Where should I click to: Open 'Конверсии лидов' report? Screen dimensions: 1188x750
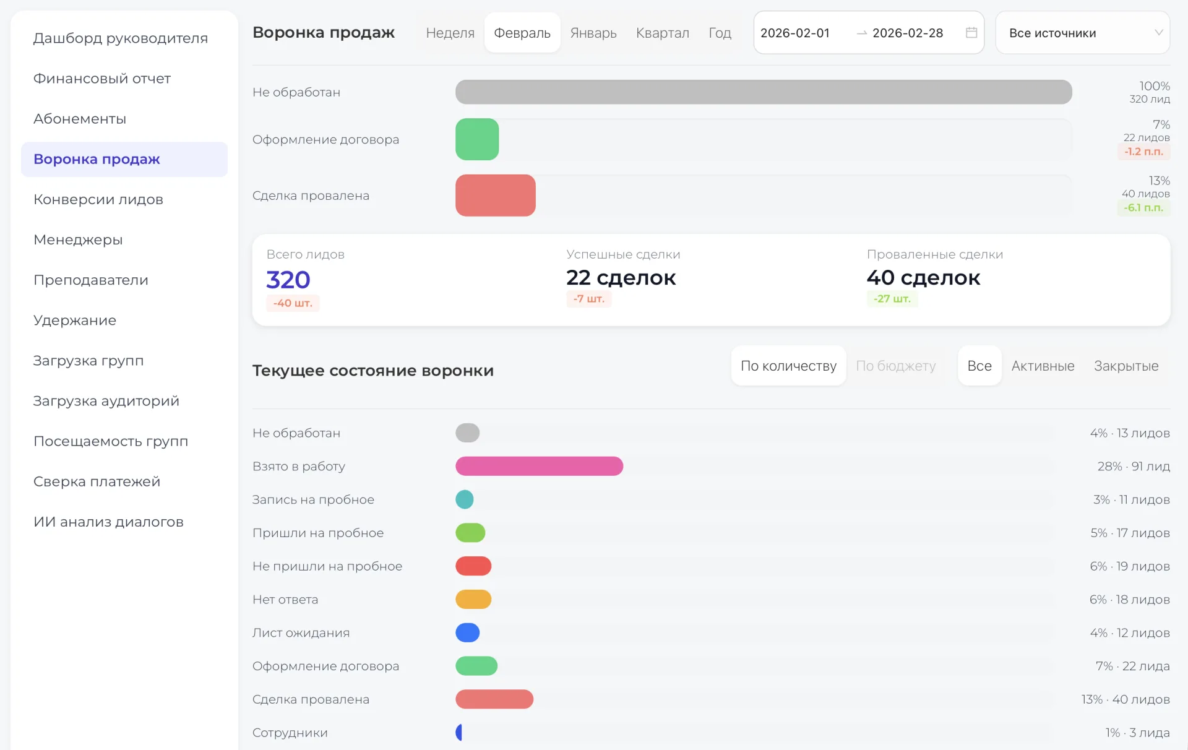tap(124, 199)
